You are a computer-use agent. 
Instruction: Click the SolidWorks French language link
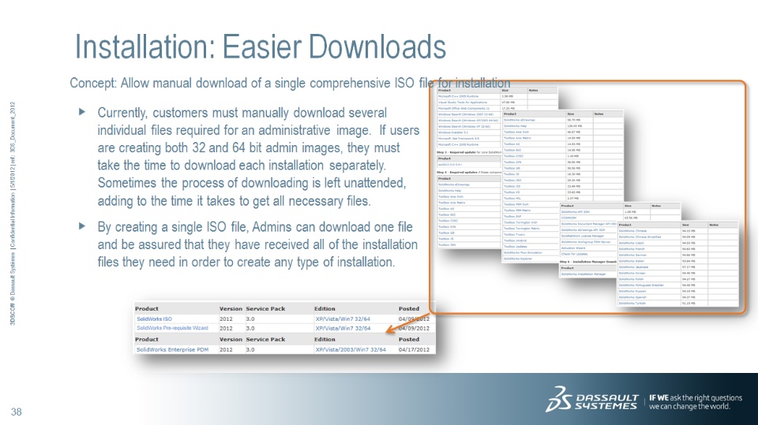coord(632,248)
